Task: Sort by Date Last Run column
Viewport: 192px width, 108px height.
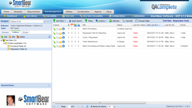Action: (155, 25)
